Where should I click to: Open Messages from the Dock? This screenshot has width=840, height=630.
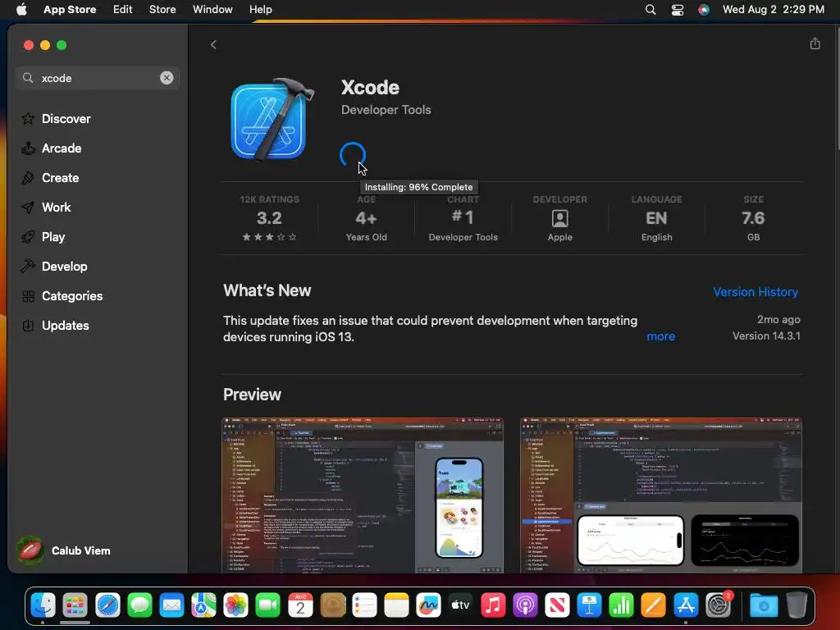139,606
